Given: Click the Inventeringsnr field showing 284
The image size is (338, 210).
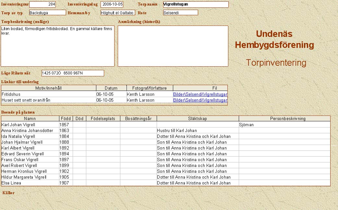Looking at the screenshot, I should [x=42, y=5].
